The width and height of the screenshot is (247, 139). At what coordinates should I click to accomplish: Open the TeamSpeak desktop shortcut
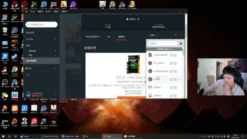click(x=44, y=110)
